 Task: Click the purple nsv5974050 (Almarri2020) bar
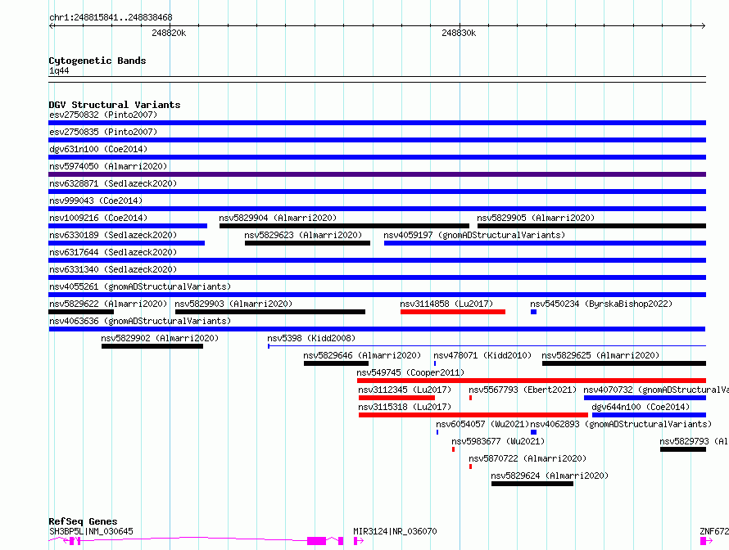377,174
